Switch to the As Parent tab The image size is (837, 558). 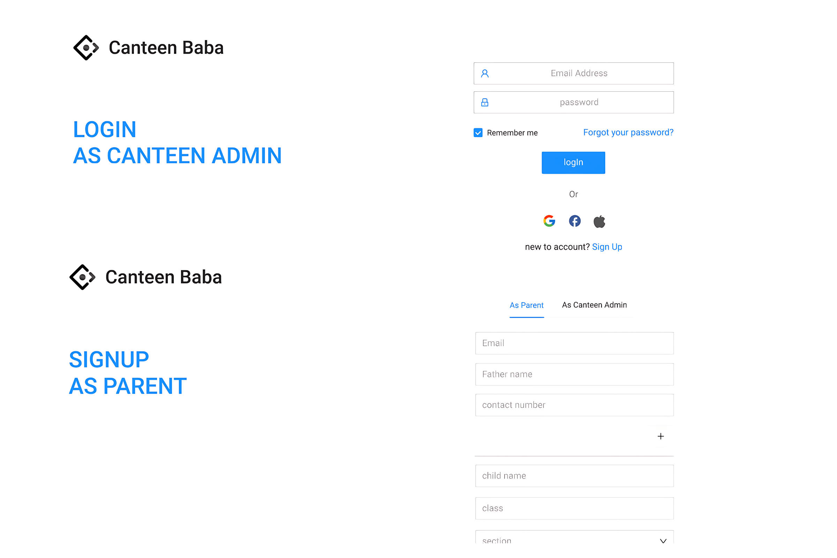click(x=526, y=306)
